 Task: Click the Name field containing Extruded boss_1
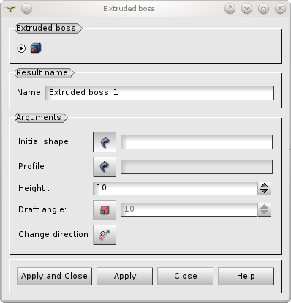click(x=159, y=93)
